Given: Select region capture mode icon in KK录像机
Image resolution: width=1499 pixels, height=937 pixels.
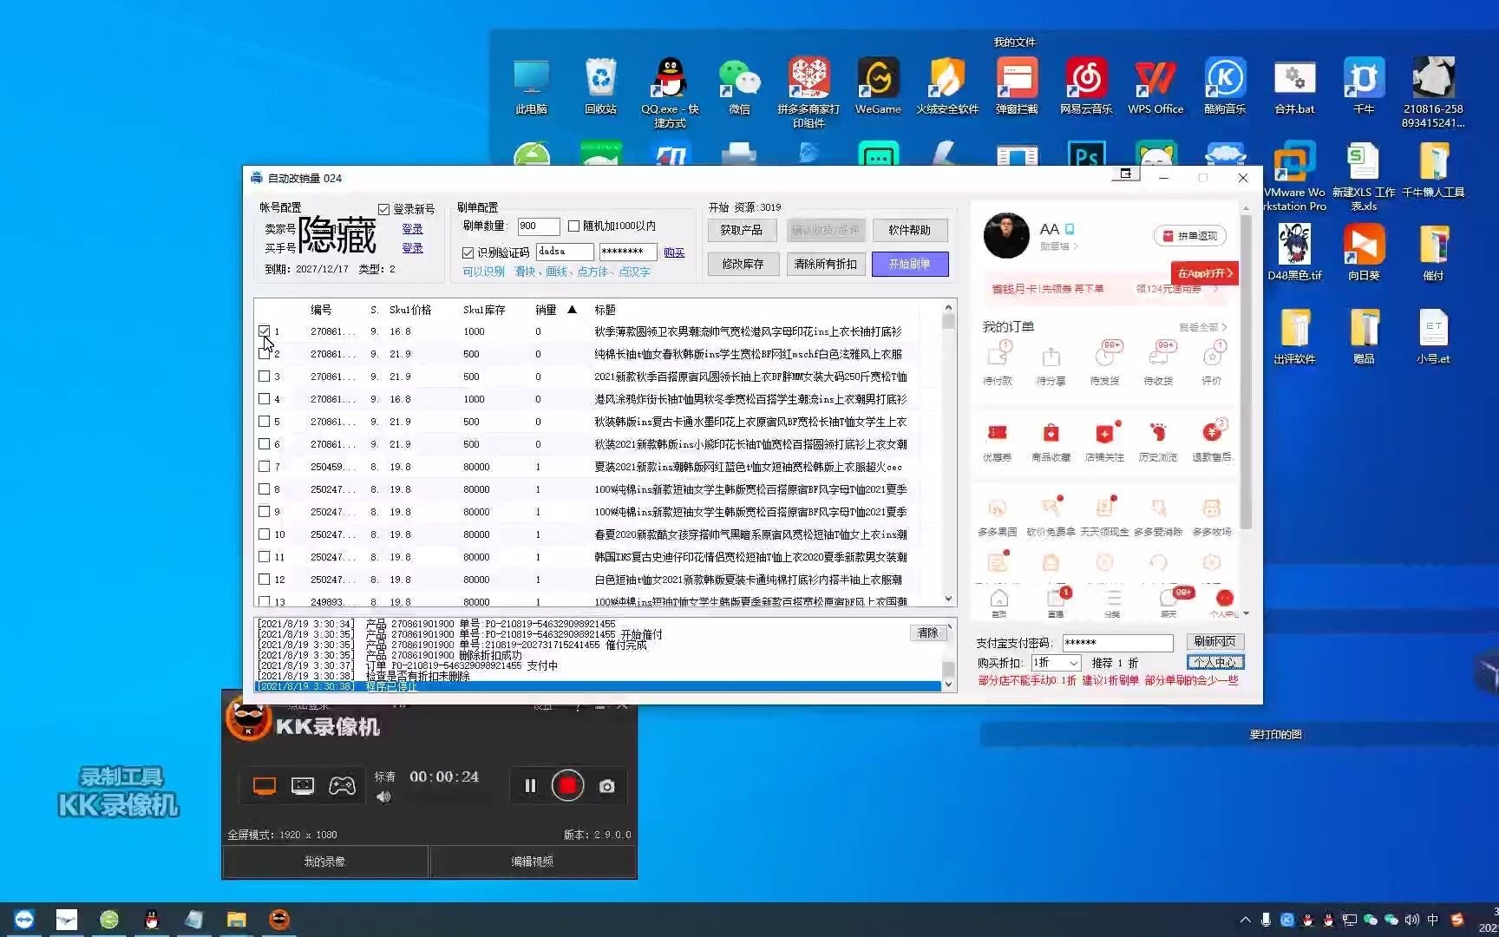Looking at the screenshot, I should coord(303,786).
